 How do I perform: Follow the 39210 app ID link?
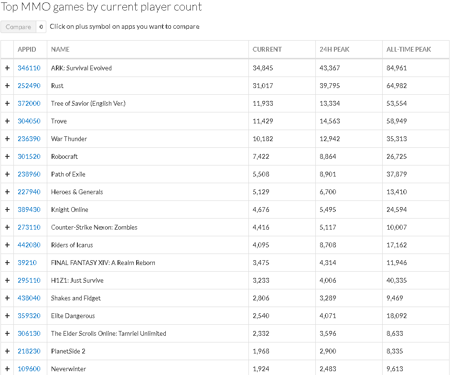27,263
